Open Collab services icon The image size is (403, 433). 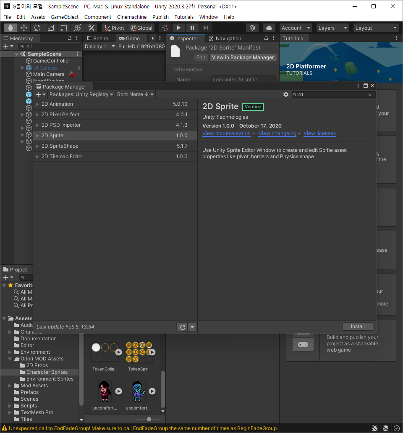[252, 28]
